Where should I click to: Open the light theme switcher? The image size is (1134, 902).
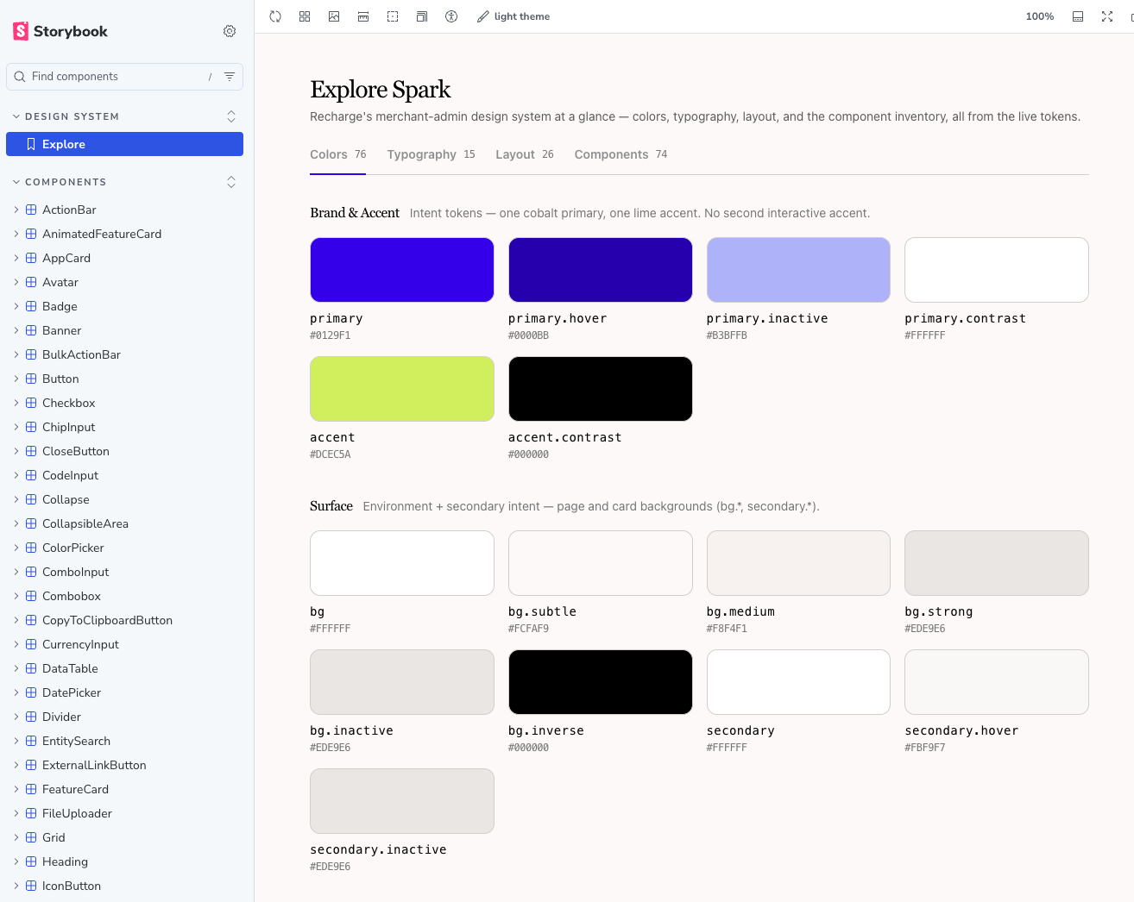[x=513, y=16]
